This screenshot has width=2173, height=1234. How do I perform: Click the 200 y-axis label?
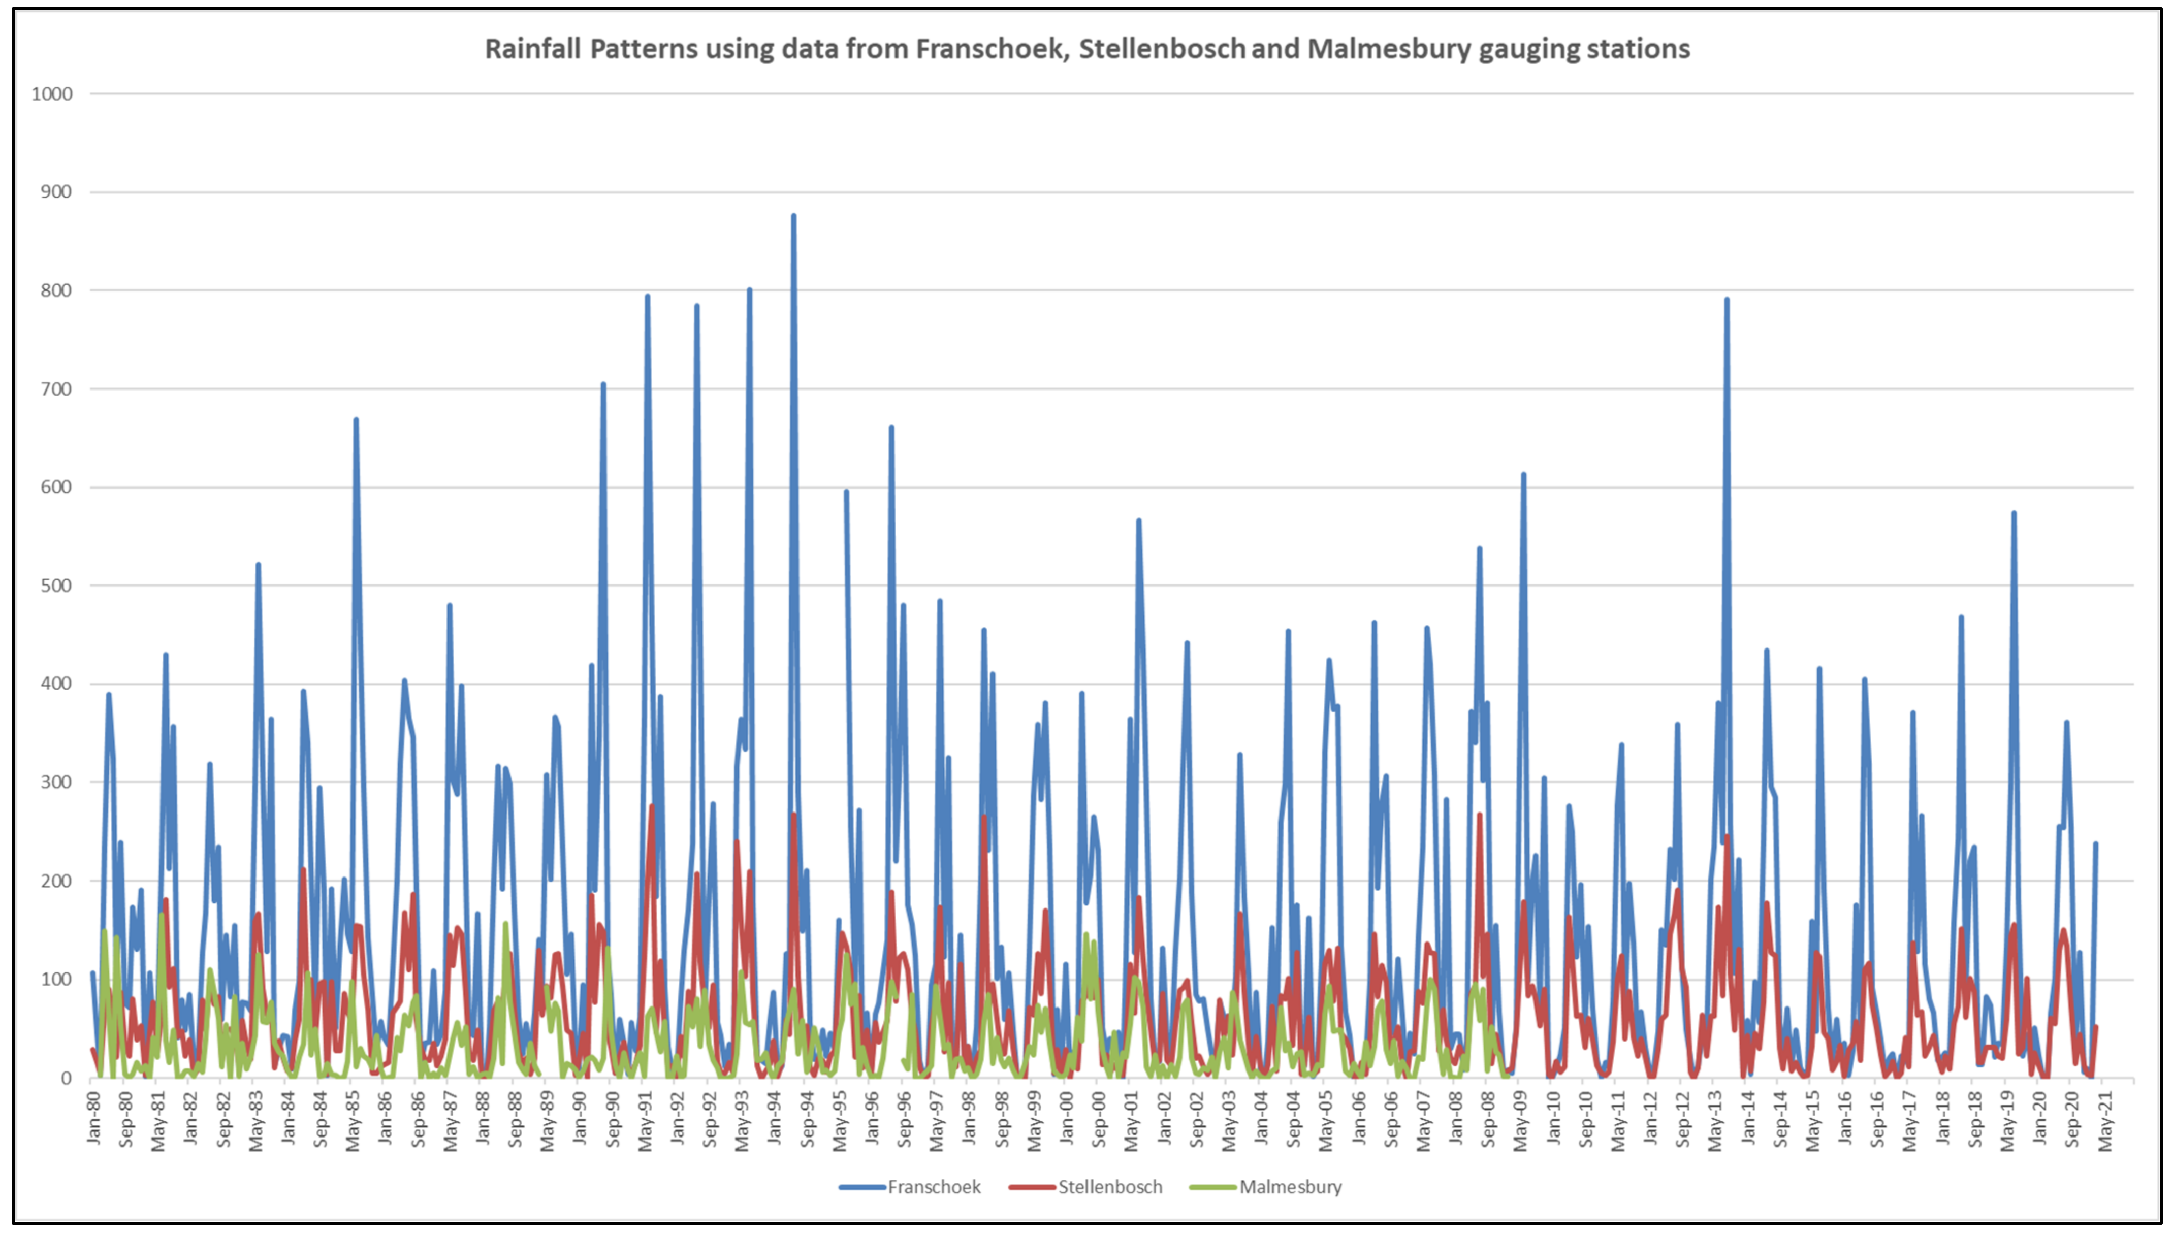point(57,882)
